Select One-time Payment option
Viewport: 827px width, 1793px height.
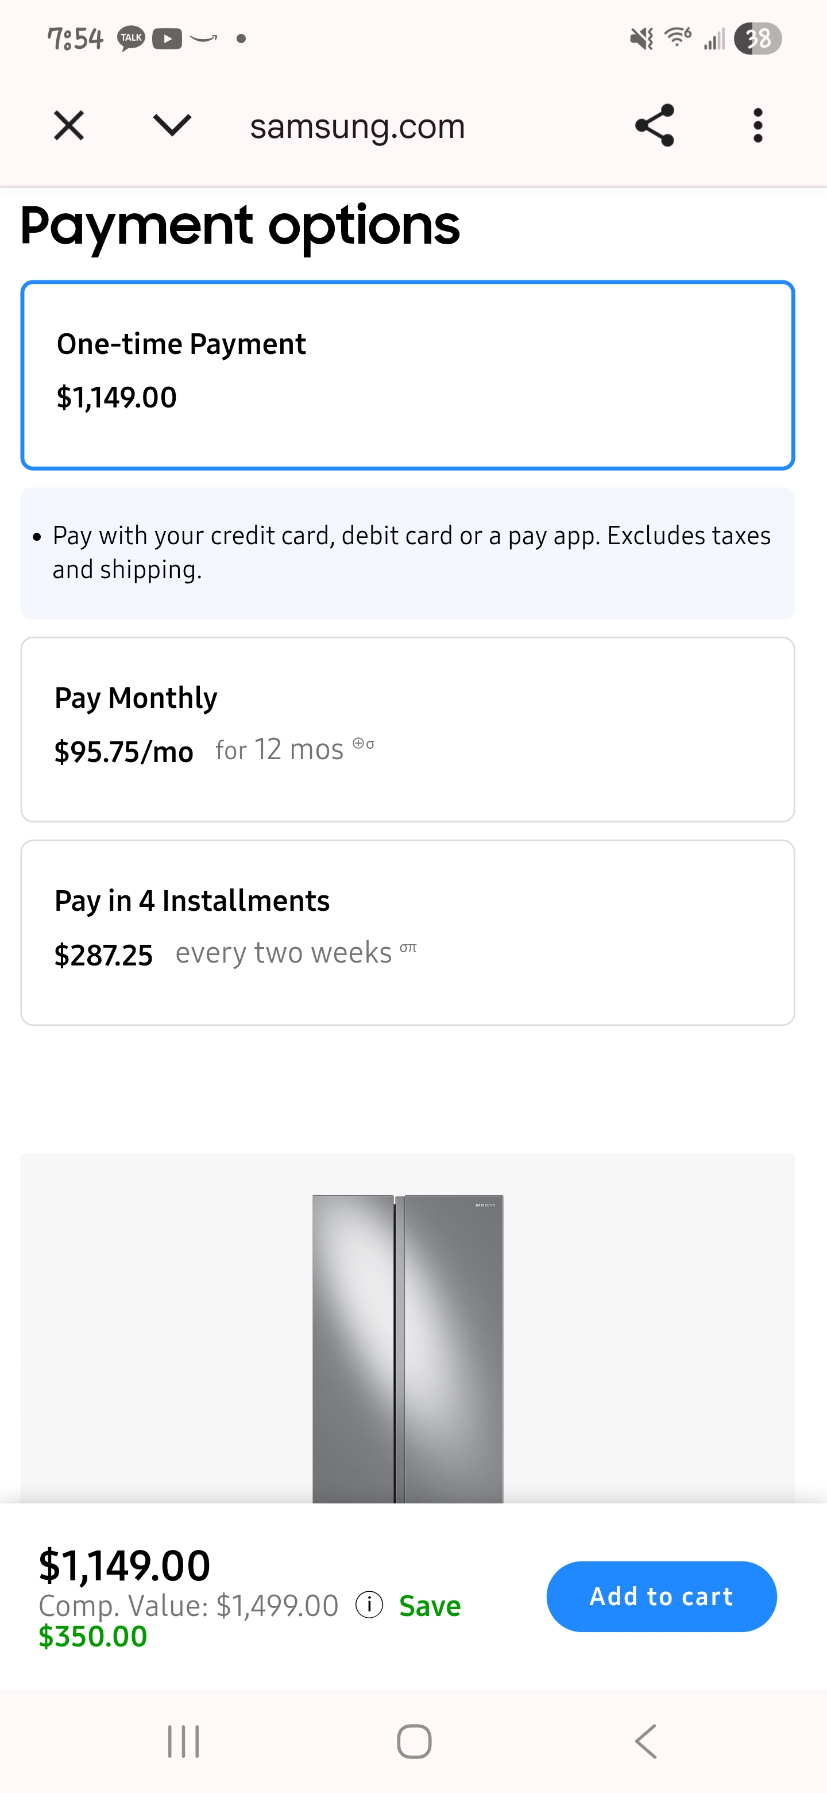pos(408,375)
